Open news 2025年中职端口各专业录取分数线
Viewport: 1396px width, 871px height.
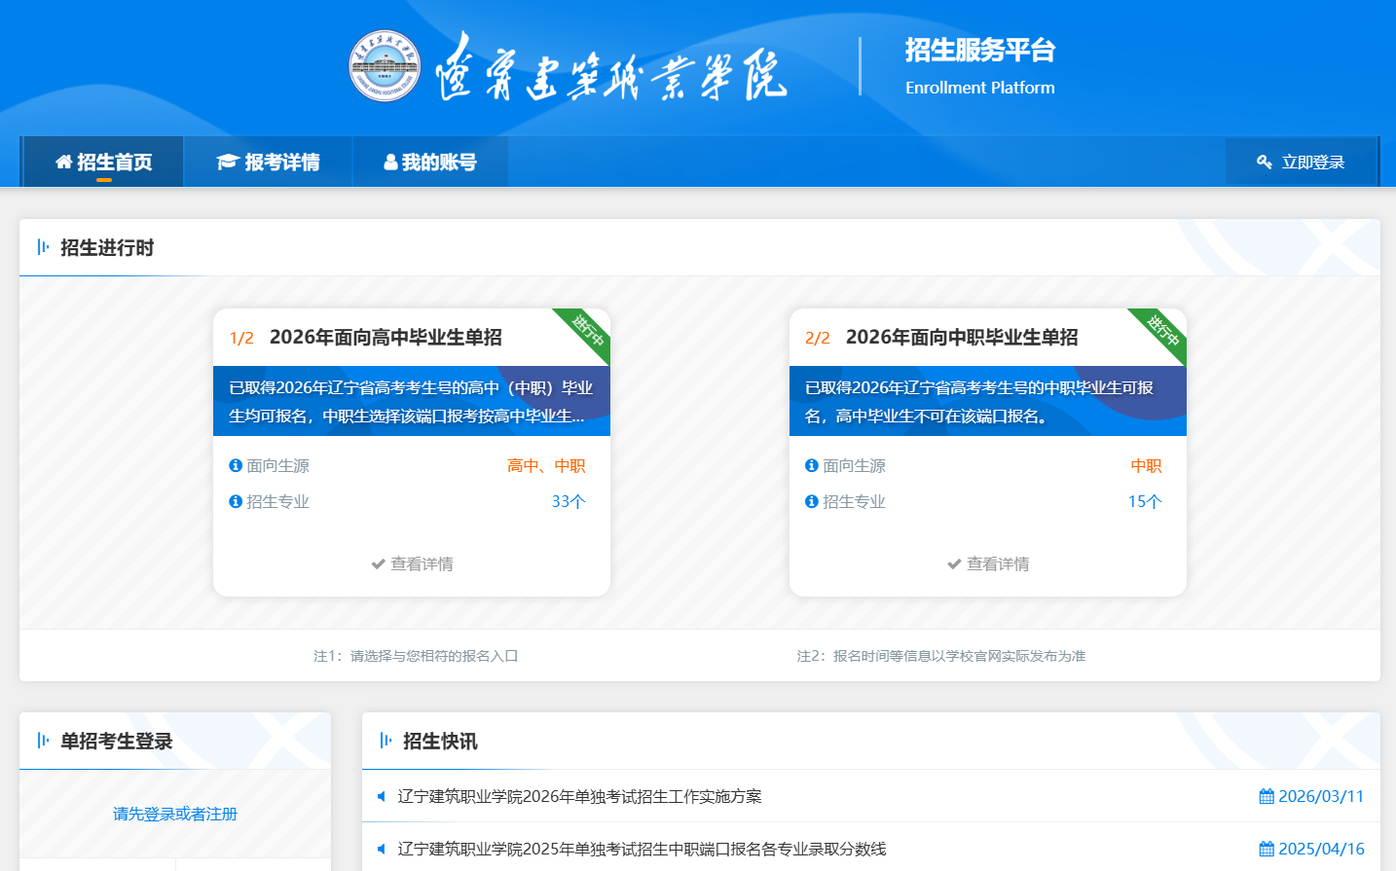pos(642,850)
